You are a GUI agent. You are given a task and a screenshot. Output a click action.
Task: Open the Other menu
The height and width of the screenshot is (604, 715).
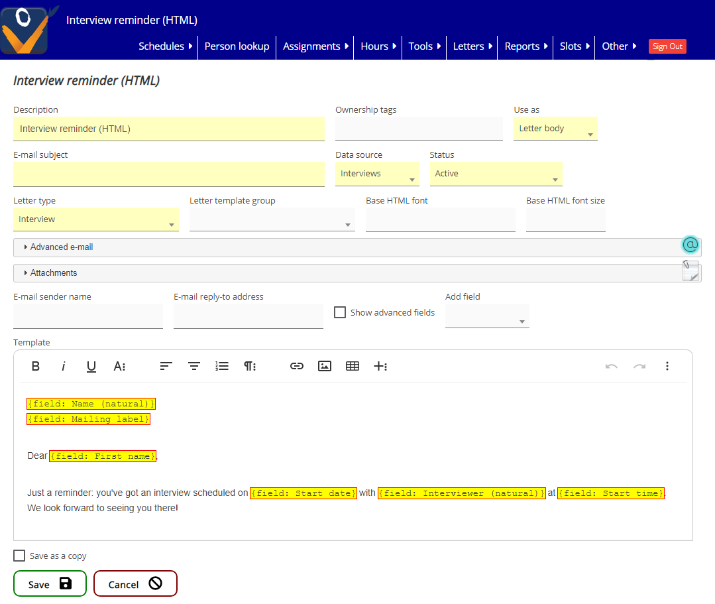[619, 46]
